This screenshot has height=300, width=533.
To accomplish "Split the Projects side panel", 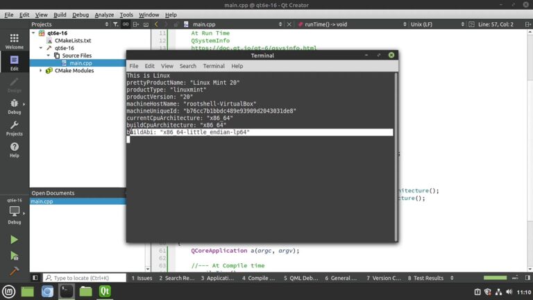I will click(136, 24).
